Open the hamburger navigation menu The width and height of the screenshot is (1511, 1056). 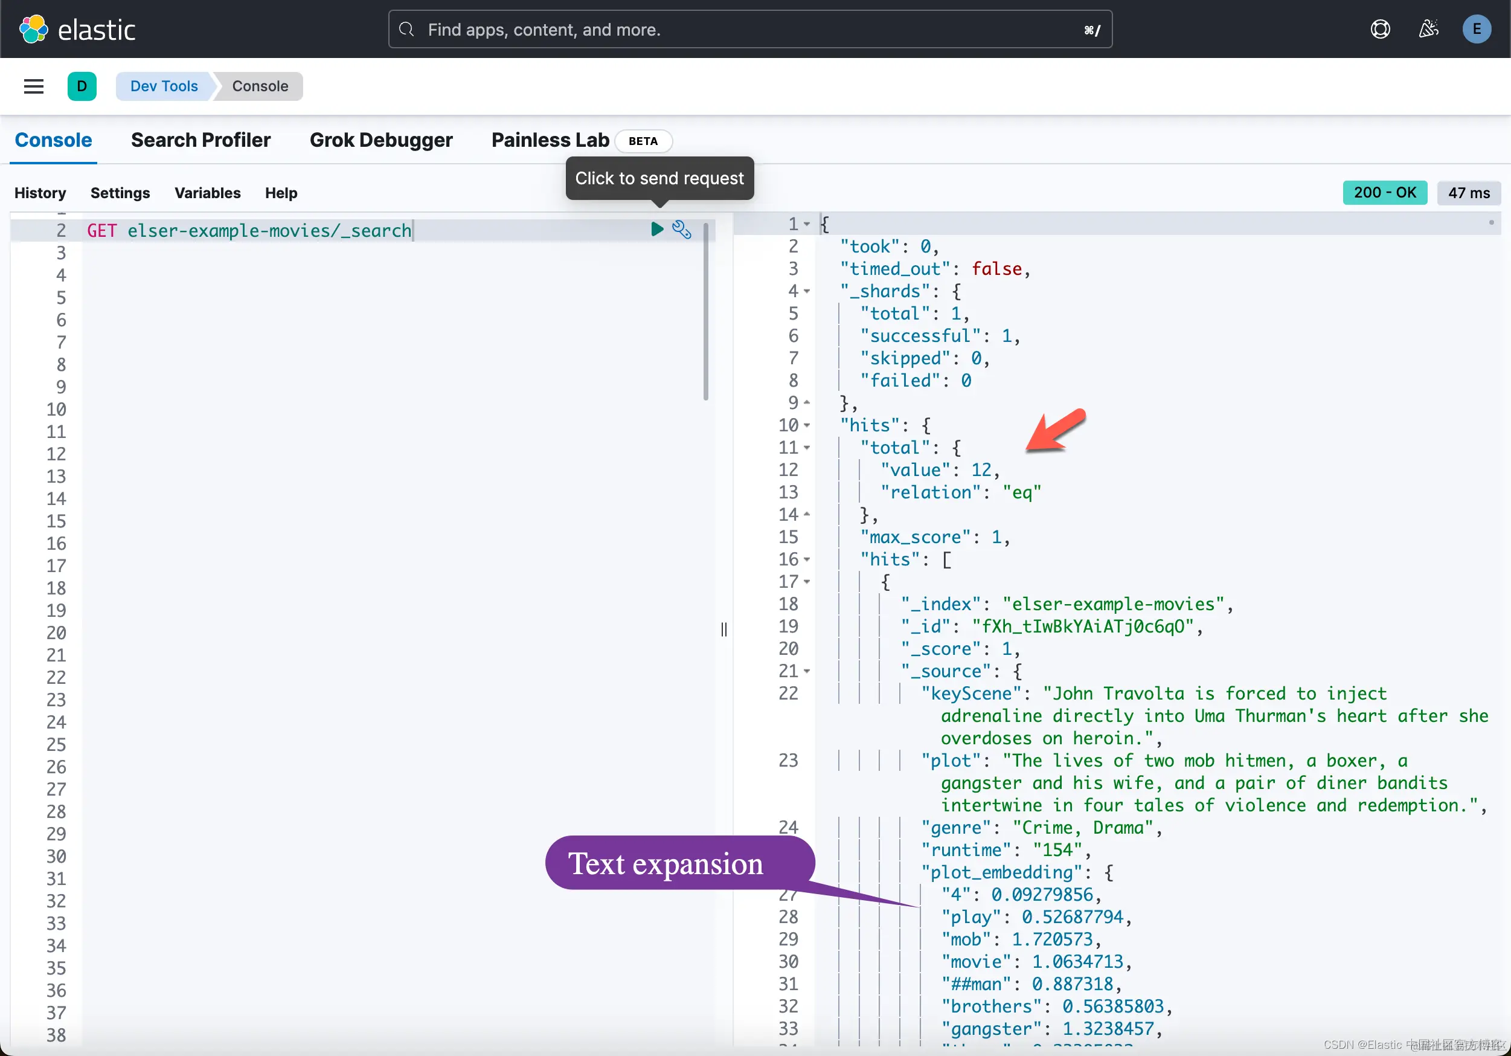[34, 86]
